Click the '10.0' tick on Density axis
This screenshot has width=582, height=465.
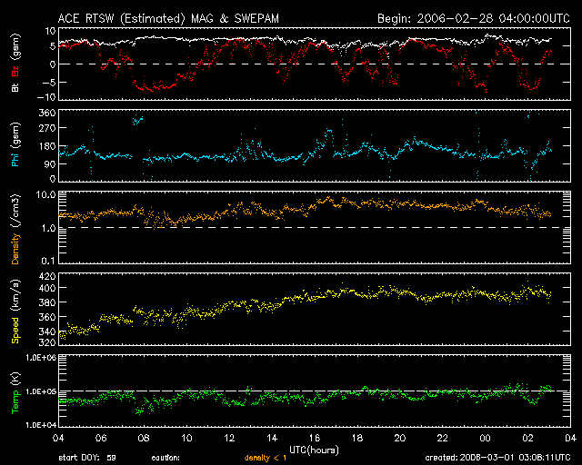(x=46, y=194)
